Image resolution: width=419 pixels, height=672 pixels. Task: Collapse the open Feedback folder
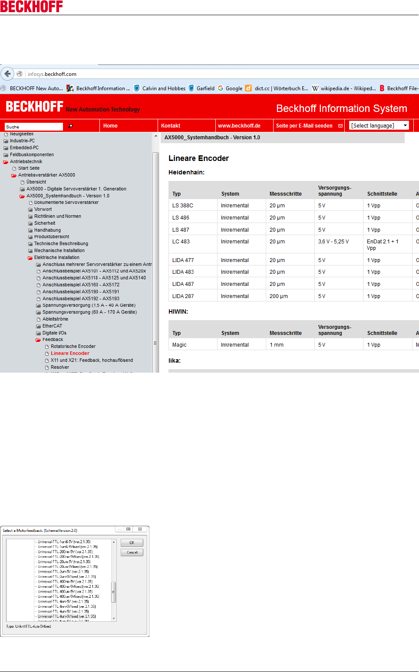click(x=38, y=340)
